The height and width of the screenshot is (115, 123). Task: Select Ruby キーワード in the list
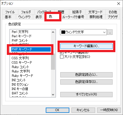(22, 76)
